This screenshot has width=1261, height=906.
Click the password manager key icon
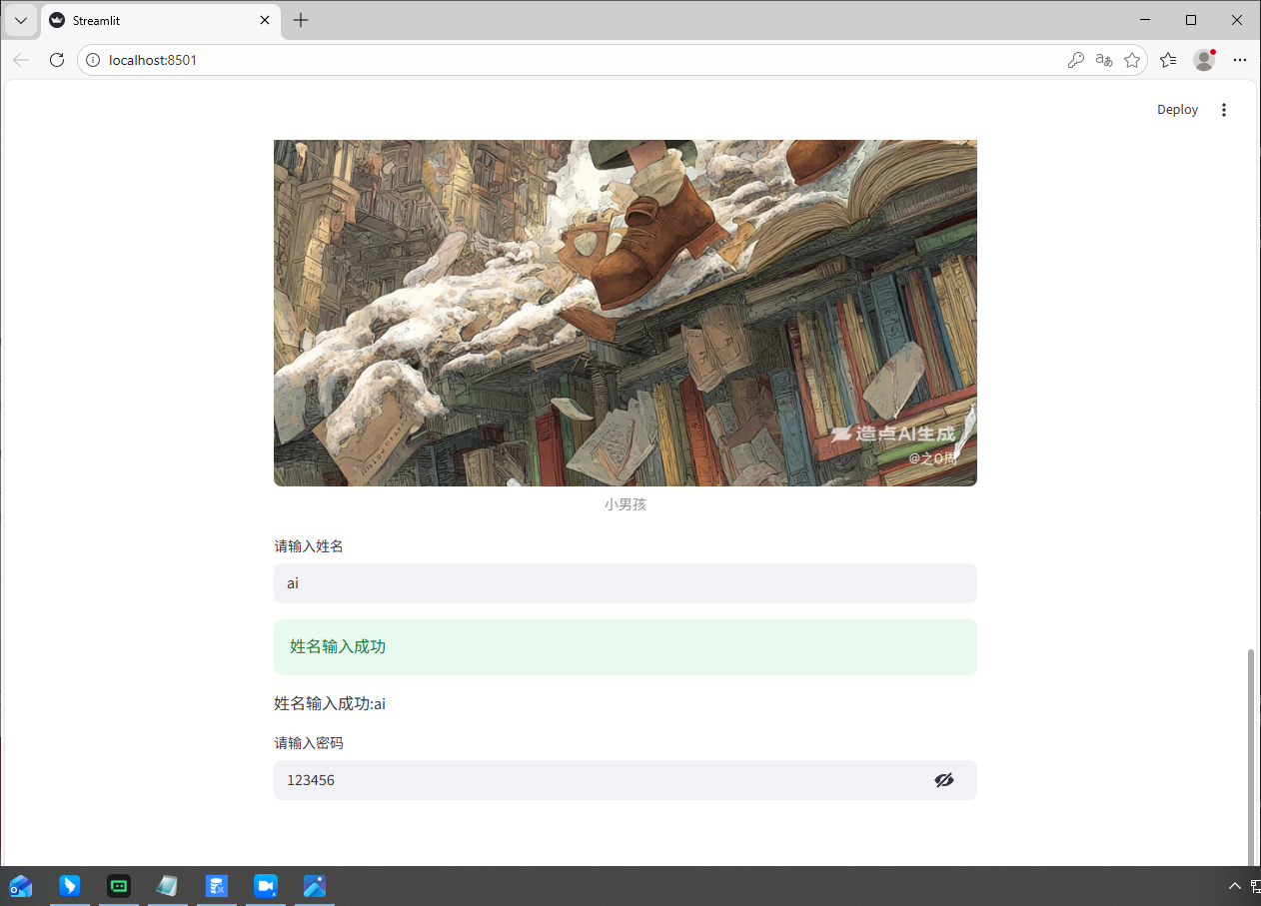pos(1076,60)
